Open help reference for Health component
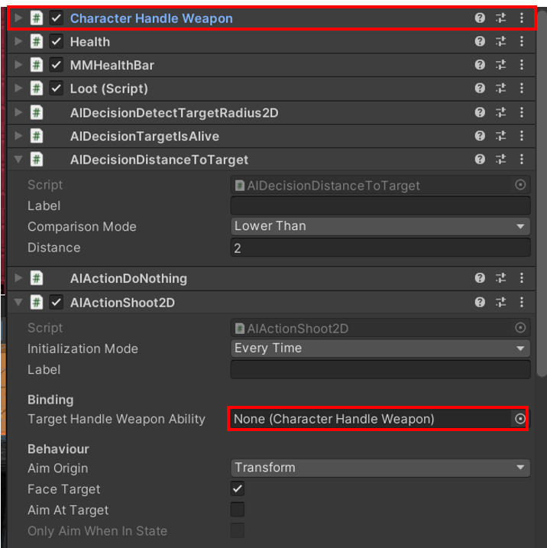Viewport: 547px width, 548px height. tap(480, 41)
